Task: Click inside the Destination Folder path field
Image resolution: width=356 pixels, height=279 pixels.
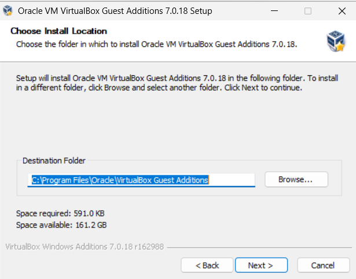Action: (x=142, y=180)
